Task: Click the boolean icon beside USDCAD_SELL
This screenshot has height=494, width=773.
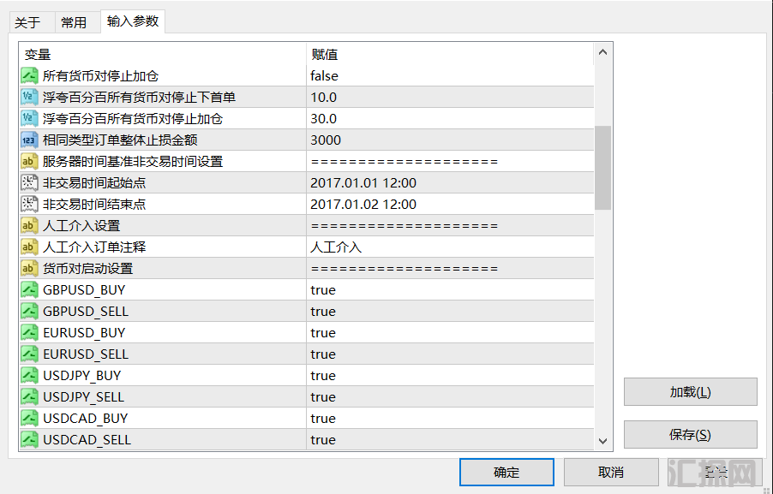Action: [29, 440]
